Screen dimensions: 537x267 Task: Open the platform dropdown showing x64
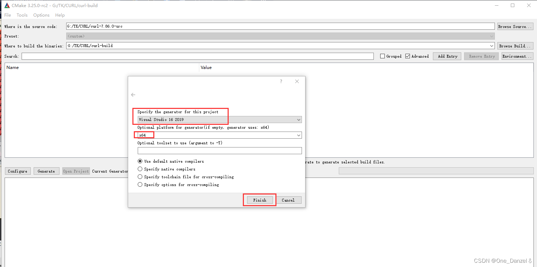pyautogui.click(x=298, y=135)
